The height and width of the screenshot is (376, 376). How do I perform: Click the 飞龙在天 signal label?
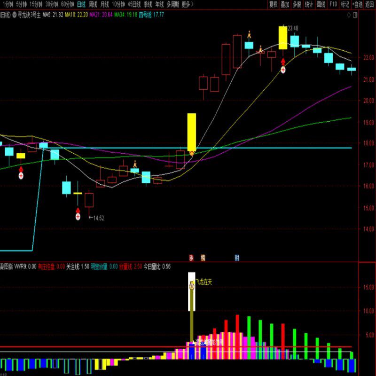(204, 282)
